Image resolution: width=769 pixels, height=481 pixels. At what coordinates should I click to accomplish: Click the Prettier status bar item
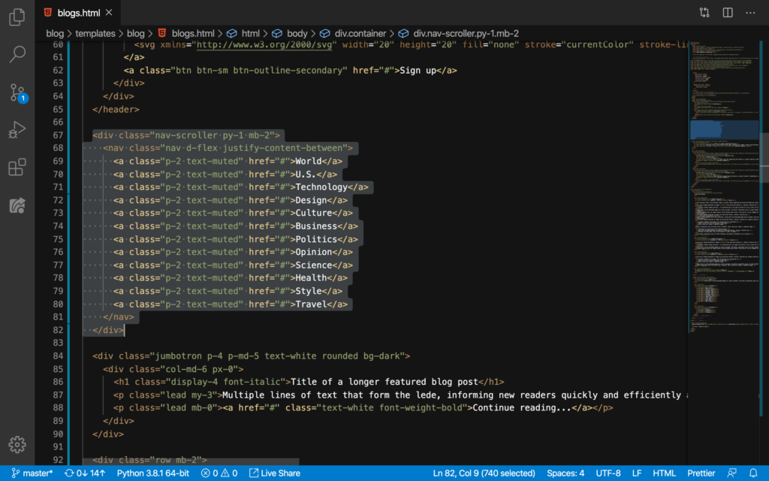coord(701,473)
